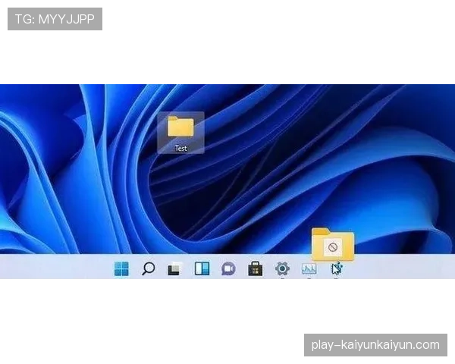Click the "TG: MYYJJPP" label
The image size is (455, 364).
[55, 19]
